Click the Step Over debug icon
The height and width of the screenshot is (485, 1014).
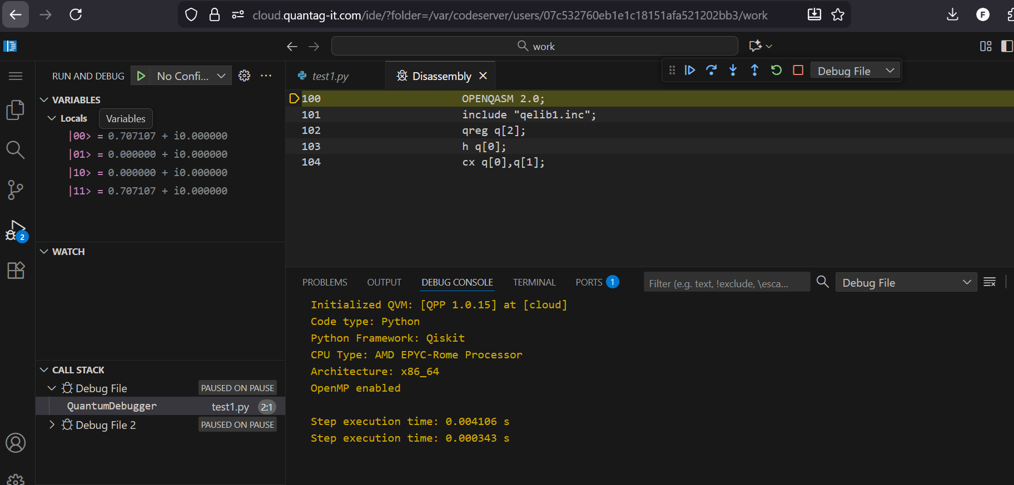(711, 71)
